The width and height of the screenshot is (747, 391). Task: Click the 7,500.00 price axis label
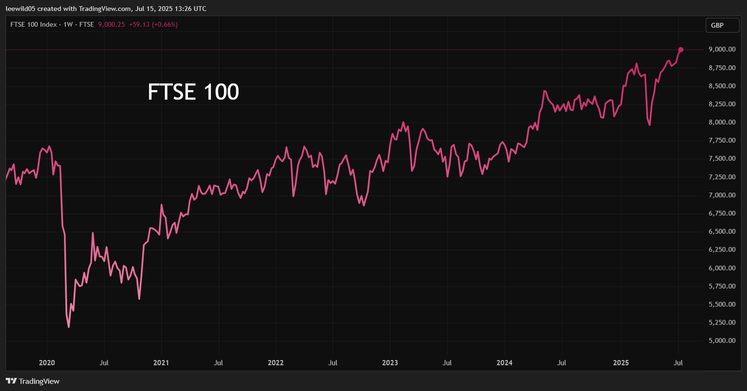722,158
